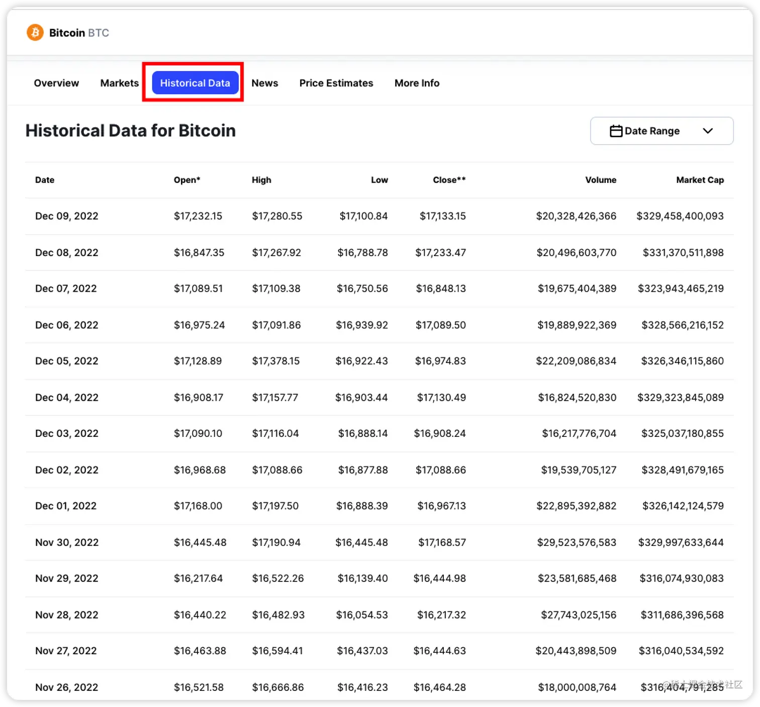Click market cap $328,566,216,152
The height and width of the screenshot is (707, 760).
tap(683, 325)
